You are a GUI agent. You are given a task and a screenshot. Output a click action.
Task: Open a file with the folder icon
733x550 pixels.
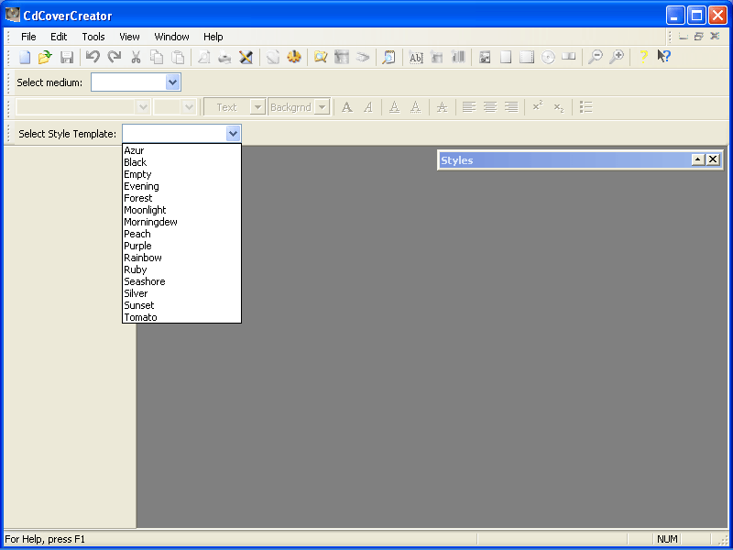pos(45,57)
